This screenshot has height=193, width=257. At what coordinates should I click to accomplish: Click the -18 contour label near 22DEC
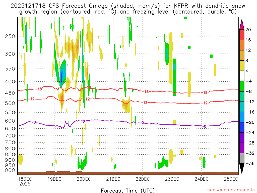click(x=145, y=92)
